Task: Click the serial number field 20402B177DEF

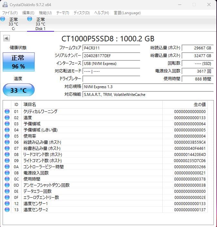Action: pyautogui.click(x=111, y=56)
